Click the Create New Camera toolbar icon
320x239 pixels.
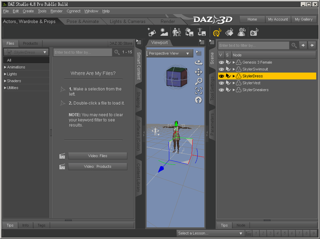pyautogui.click(x=151, y=32)
